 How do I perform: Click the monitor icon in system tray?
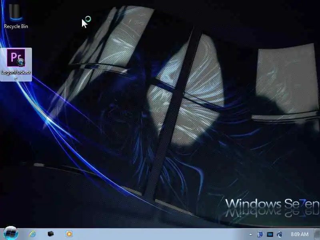[270, 234]
